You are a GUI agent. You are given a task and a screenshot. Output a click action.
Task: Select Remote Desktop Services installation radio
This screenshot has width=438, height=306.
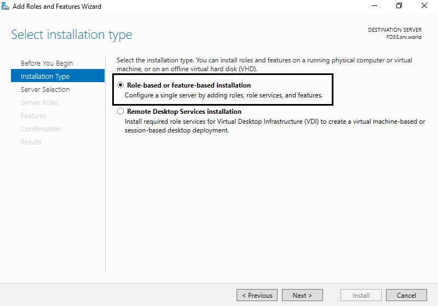point(120,111)
